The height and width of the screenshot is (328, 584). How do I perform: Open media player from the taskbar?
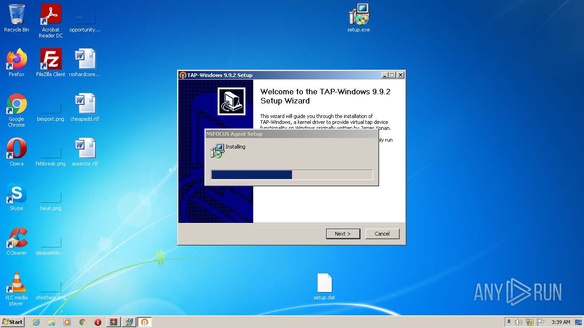[x=67, y=322]
